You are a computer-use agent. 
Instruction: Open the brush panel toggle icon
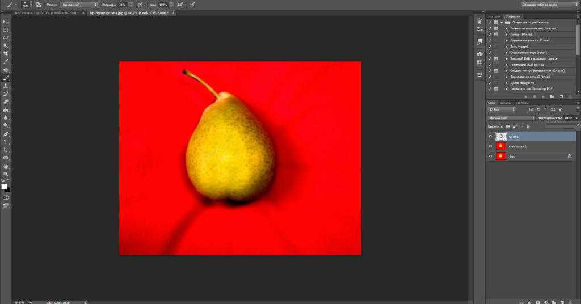(39, 5)
